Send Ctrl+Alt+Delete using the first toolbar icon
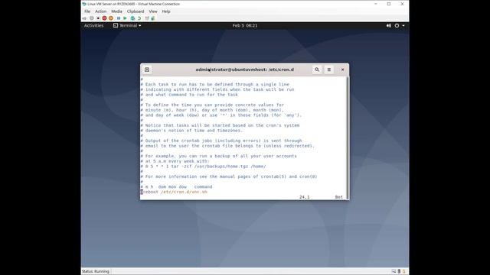The width and height of the screenshot is (490, 275). [84, 18]
